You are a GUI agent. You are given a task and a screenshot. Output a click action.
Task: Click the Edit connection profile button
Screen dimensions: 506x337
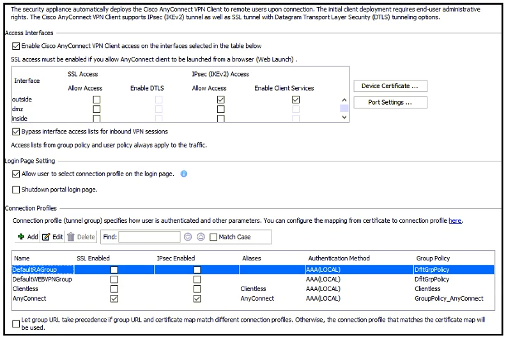pos(52,237)
